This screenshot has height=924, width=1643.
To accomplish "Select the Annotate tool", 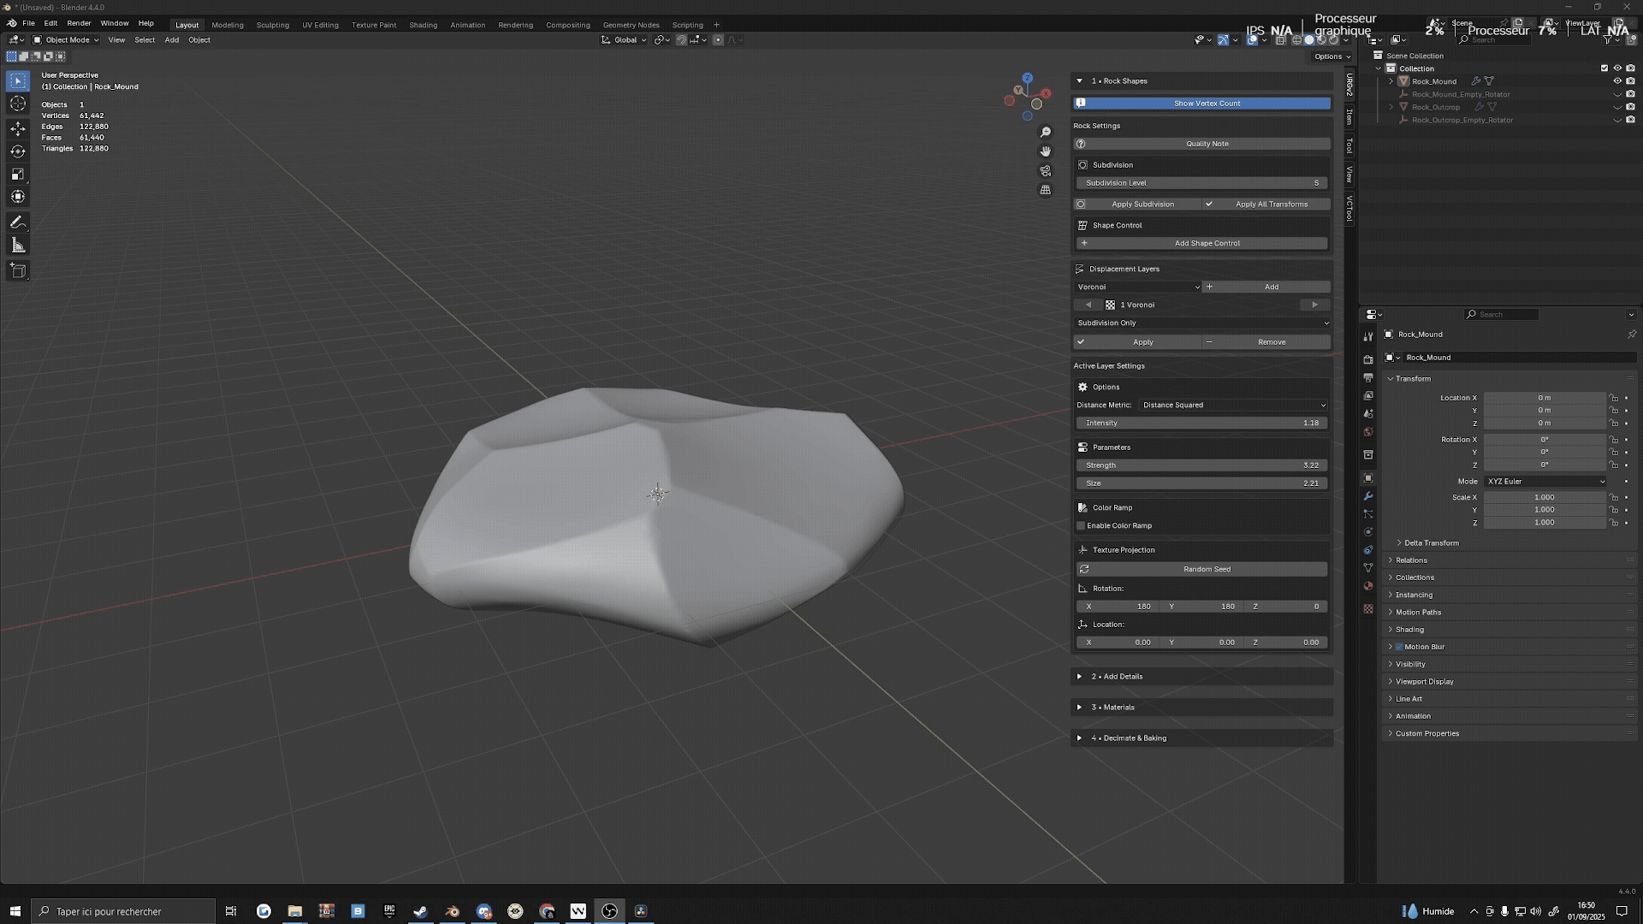I will coord(18,222).
